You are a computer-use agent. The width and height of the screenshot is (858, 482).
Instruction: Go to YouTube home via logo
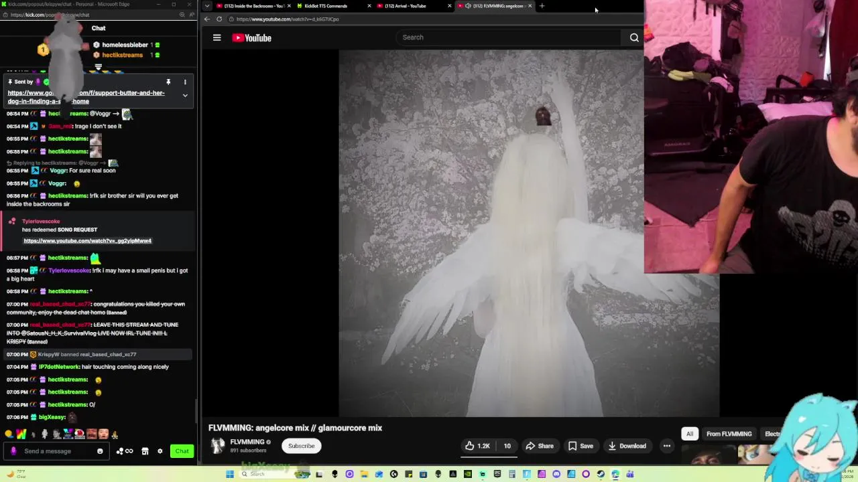[251, 38]
